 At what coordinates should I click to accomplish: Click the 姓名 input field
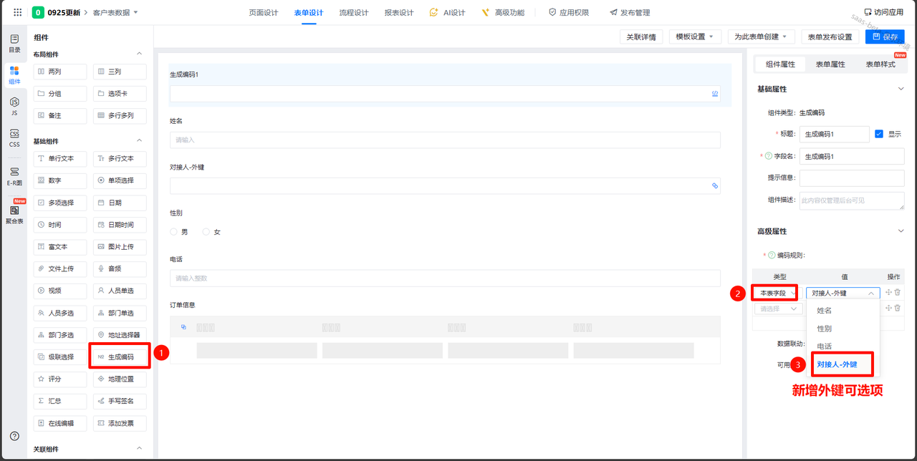click(x=444, y=140)
